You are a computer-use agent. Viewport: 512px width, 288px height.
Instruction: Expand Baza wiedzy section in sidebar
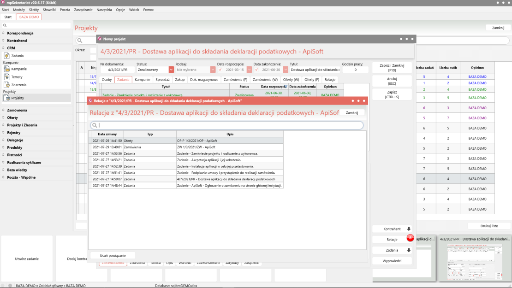point(3,170)
